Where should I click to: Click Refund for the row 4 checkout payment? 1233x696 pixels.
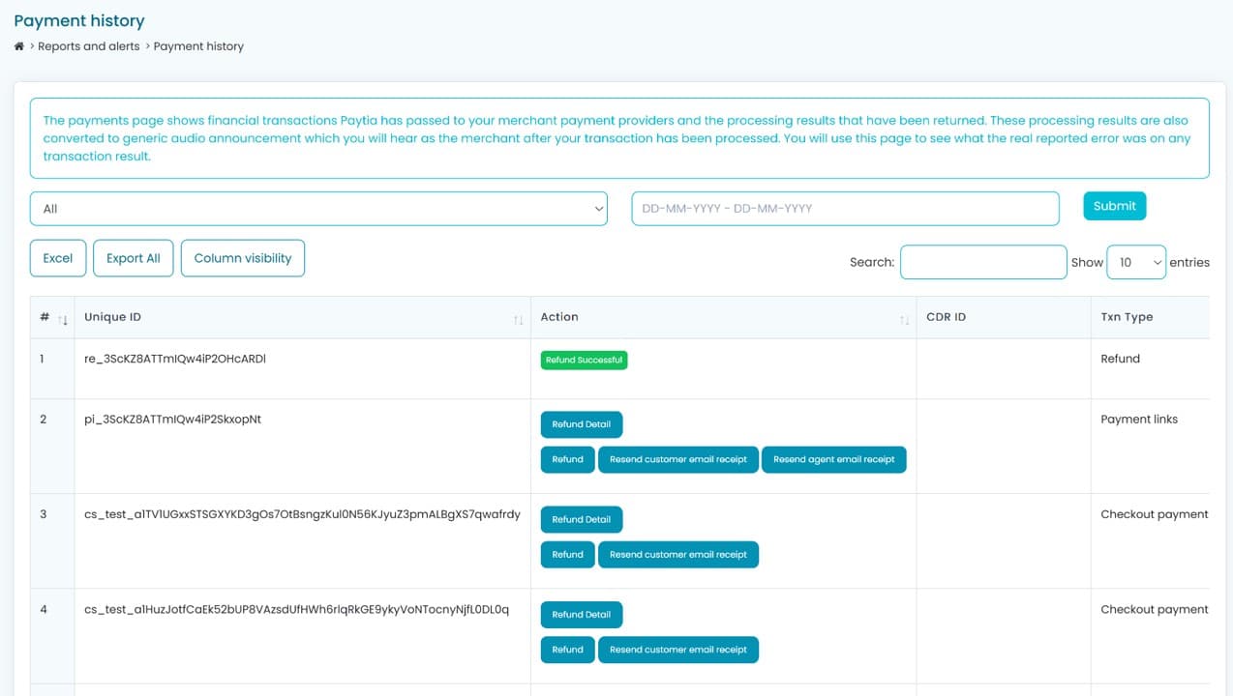[x=567, y=649]
